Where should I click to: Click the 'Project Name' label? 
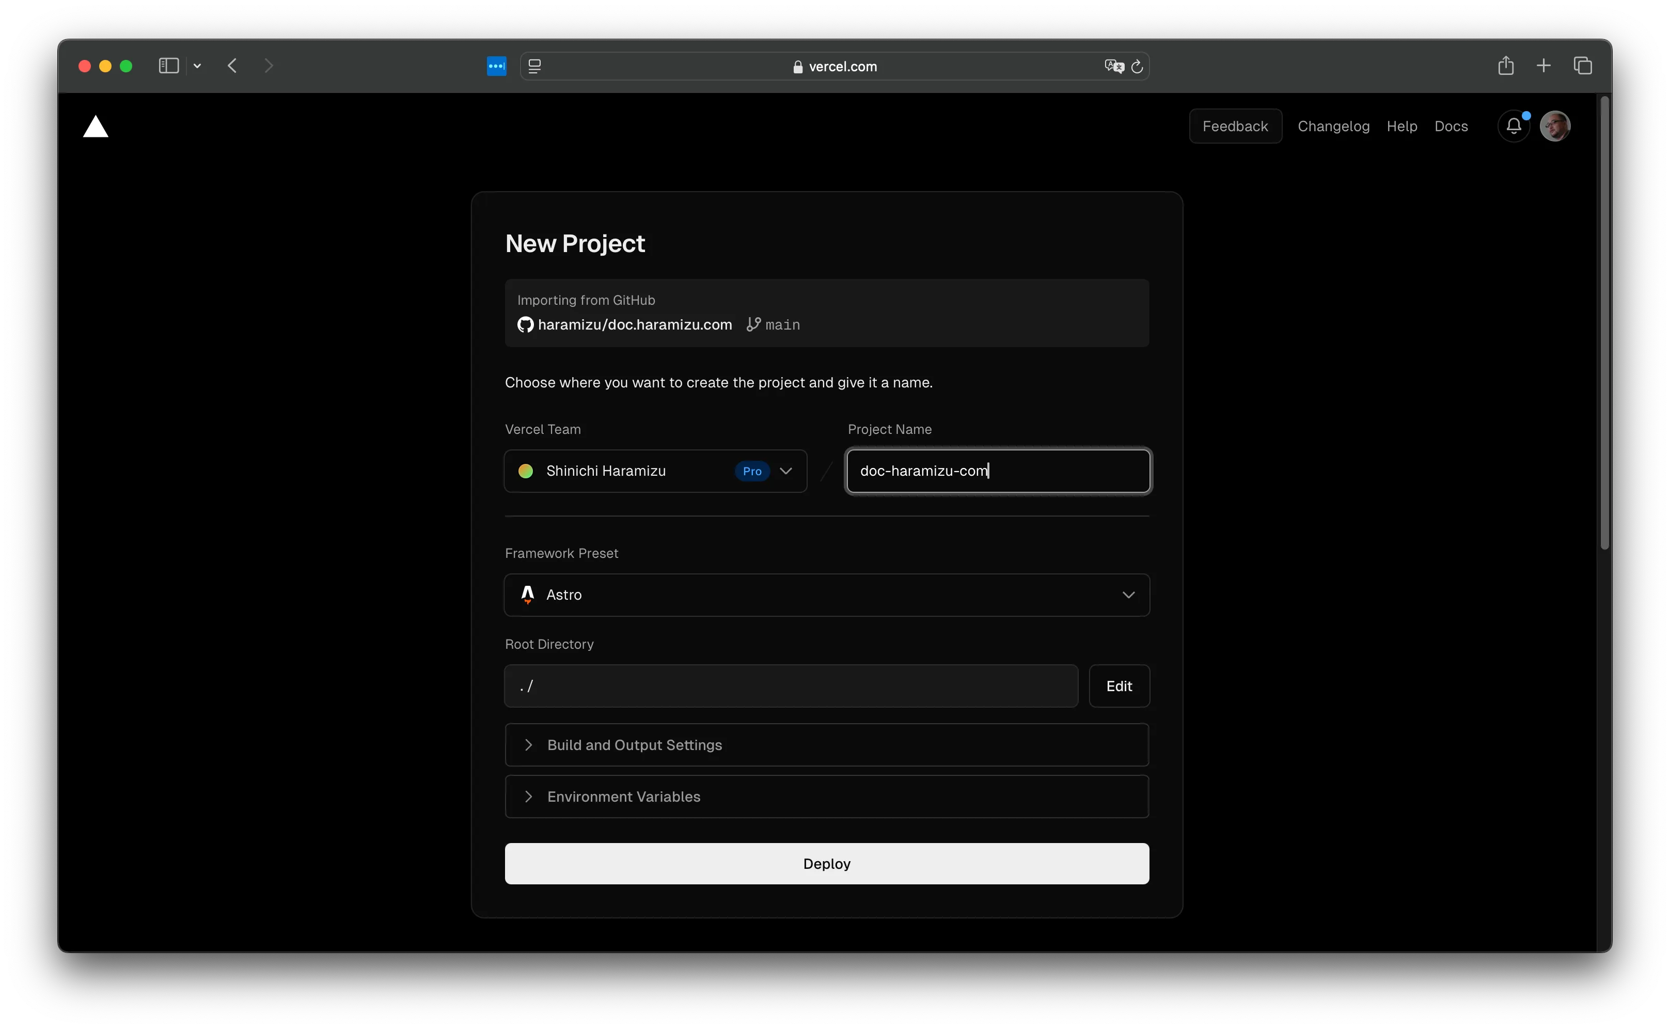coord(889,429)
